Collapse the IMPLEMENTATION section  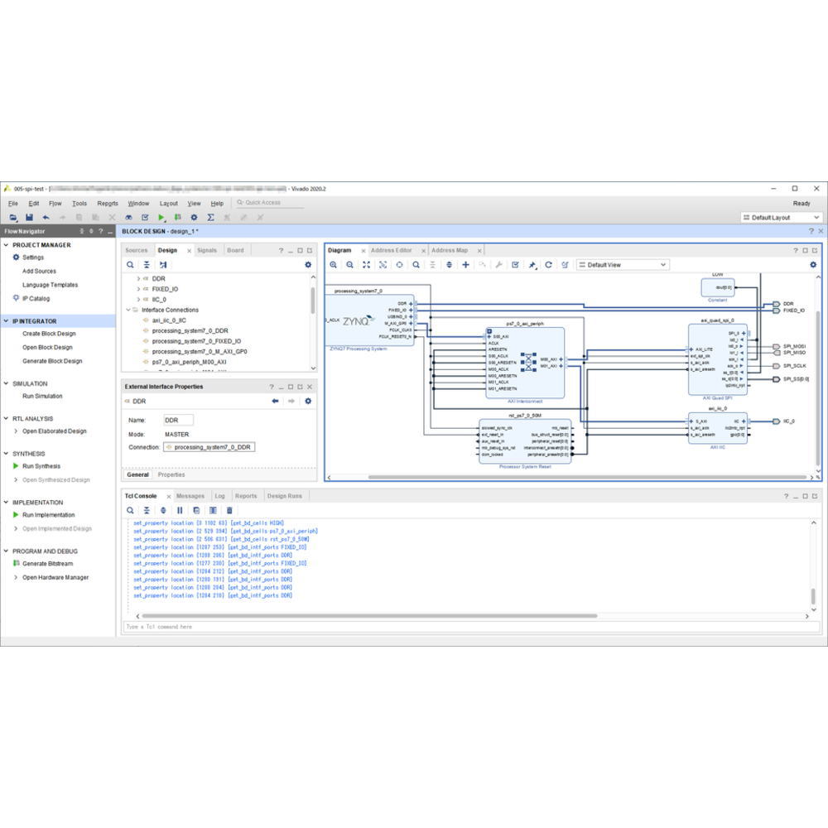[x=6, y=503]
